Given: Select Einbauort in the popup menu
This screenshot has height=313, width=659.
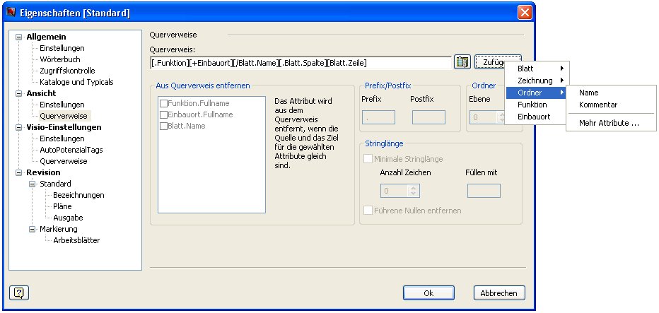Looking at the screenshot, I should [534, 116].
